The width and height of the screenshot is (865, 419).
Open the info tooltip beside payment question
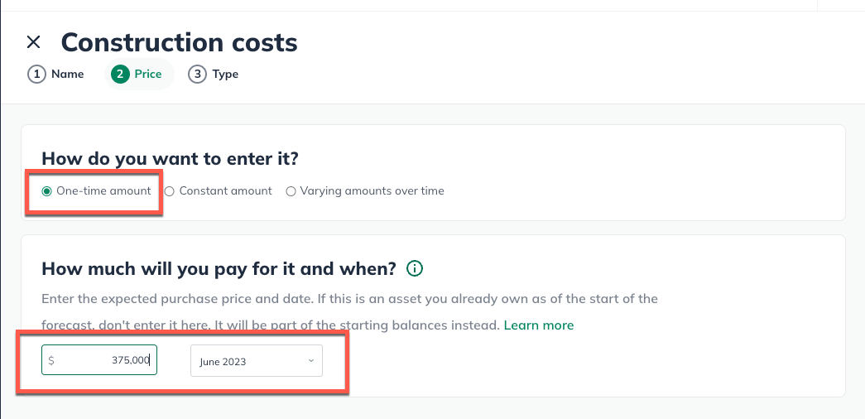tap(415, 269)
